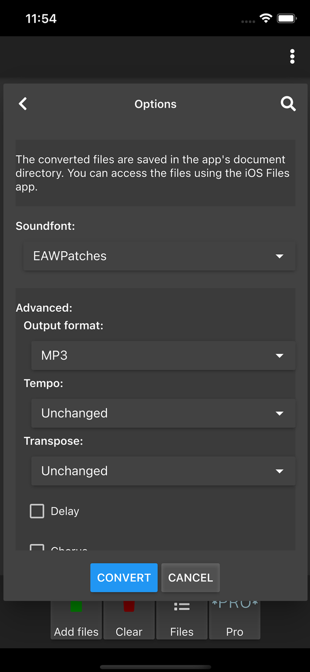
Task: Open Files using the list icon
Action: click(x=182, y=606)
